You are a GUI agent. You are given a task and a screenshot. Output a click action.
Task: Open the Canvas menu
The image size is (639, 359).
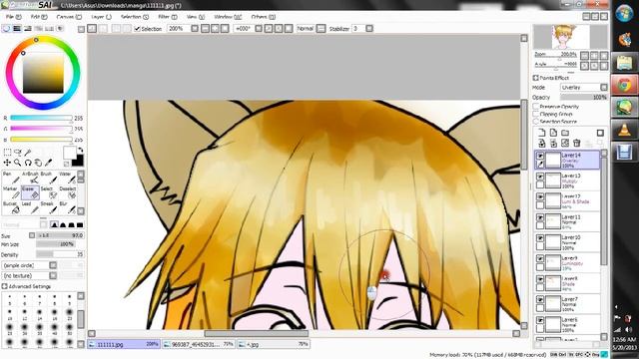69,17
